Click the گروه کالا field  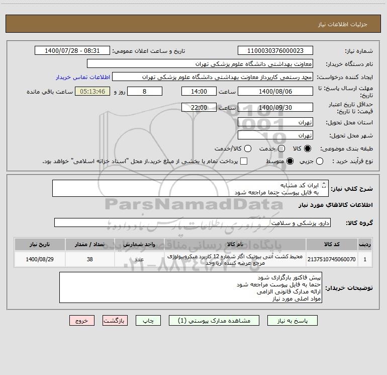[192, 222]
